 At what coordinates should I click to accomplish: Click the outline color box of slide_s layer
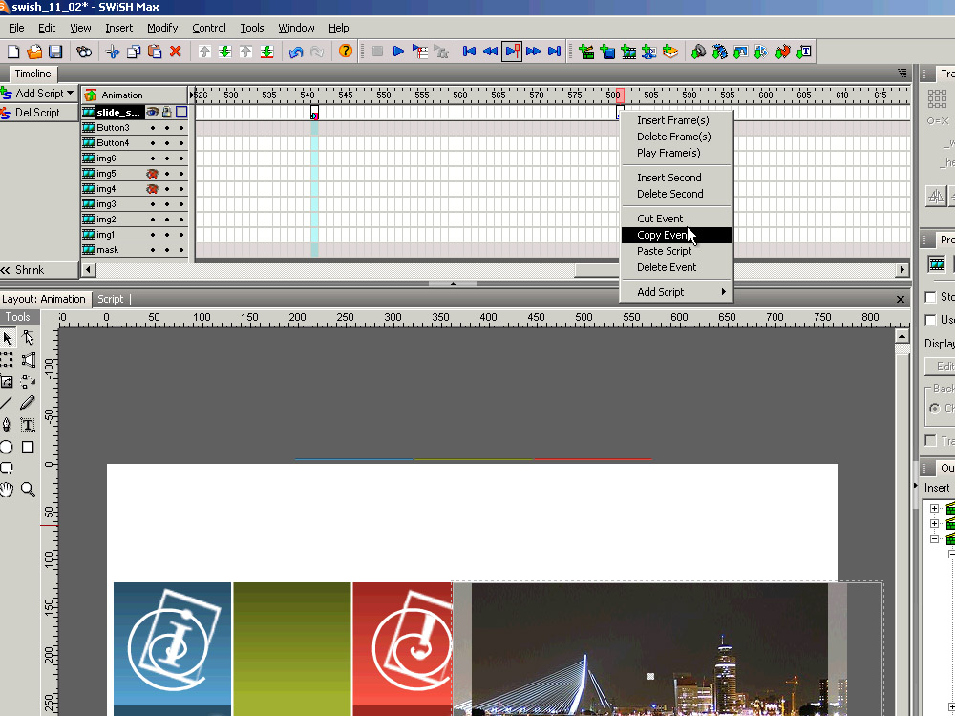180,112
